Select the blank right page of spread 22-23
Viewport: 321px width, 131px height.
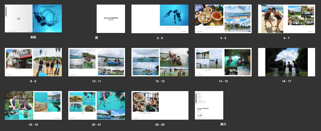174,105
